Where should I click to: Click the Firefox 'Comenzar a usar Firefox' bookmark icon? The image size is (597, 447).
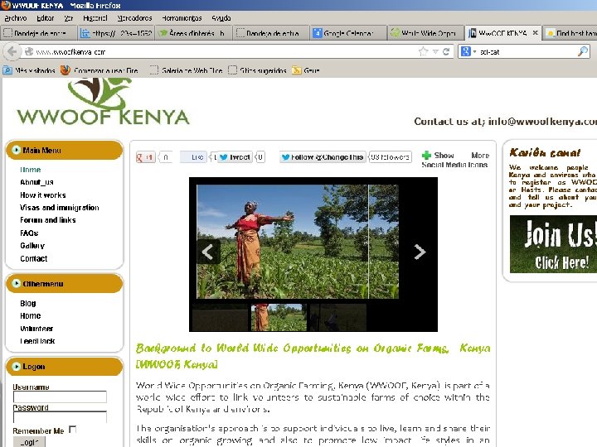tap(66, 70)
